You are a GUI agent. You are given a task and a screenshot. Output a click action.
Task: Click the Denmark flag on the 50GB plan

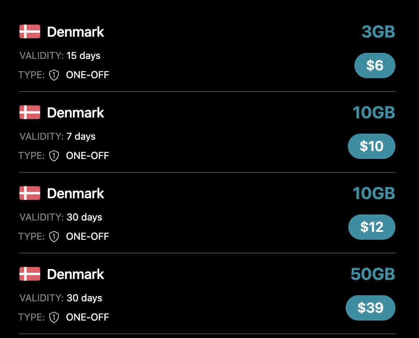click(x=30, y=274)
